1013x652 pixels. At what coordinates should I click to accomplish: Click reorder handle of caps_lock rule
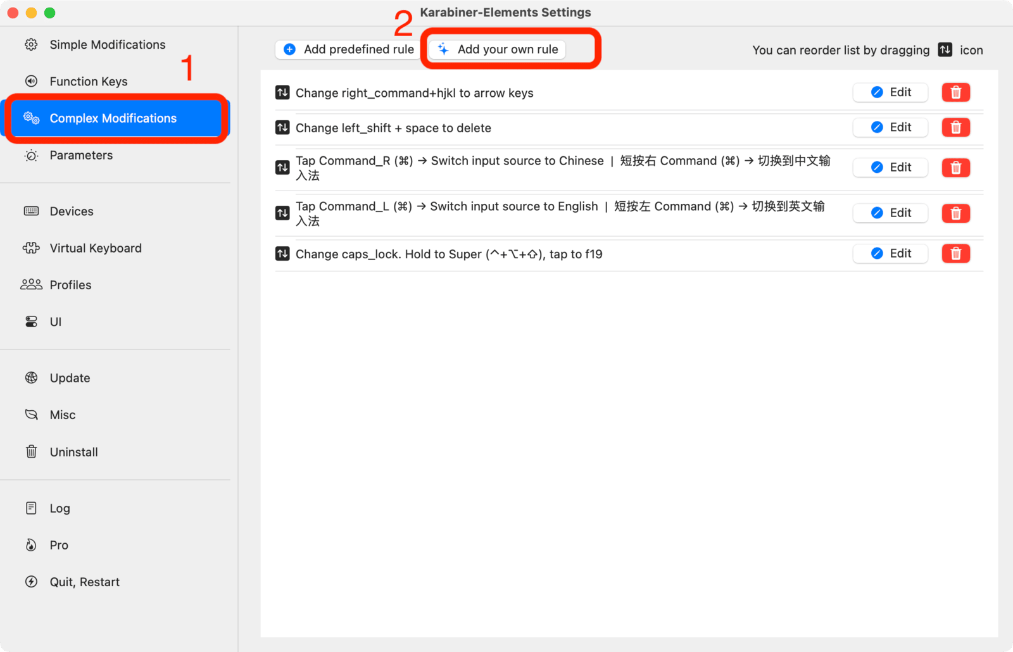click(282, 254)
